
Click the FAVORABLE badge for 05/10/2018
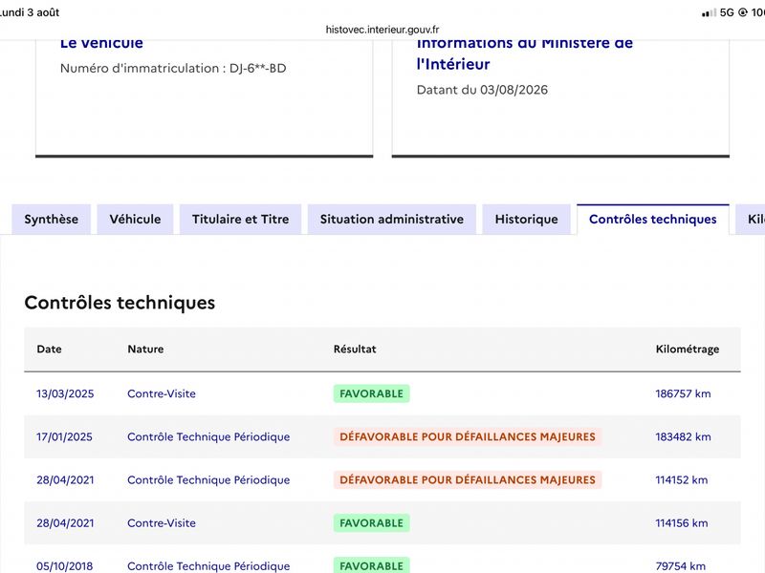click(371, 565)
